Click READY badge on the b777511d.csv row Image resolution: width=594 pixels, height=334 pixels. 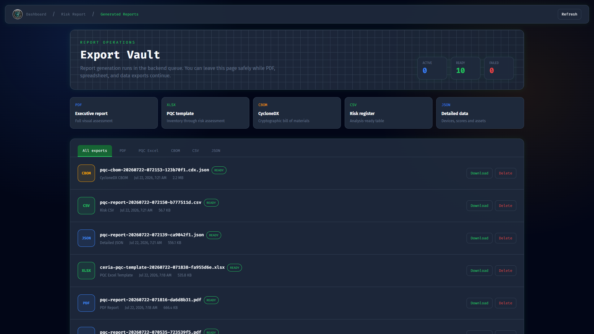[x=211, y=203]
